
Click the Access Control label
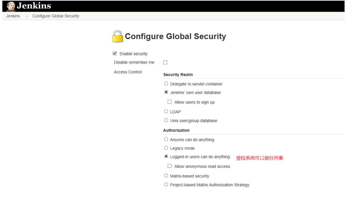pyautogui.click(x=128, y=72)
